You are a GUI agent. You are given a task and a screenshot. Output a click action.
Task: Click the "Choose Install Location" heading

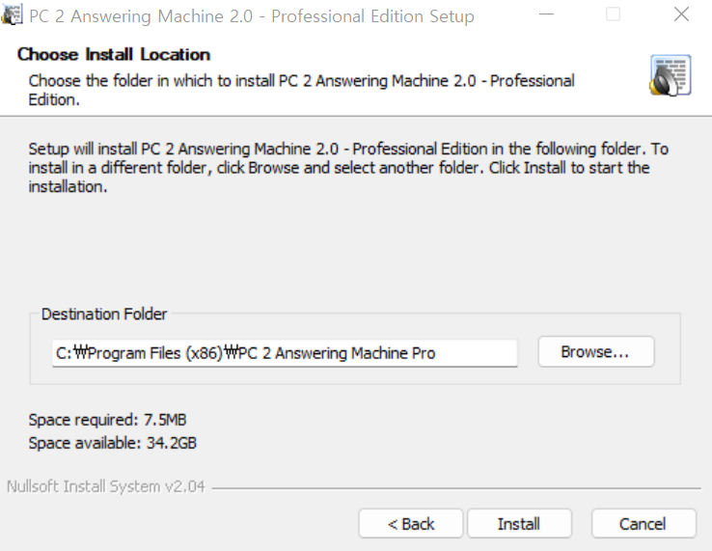(x=114, y=54)
